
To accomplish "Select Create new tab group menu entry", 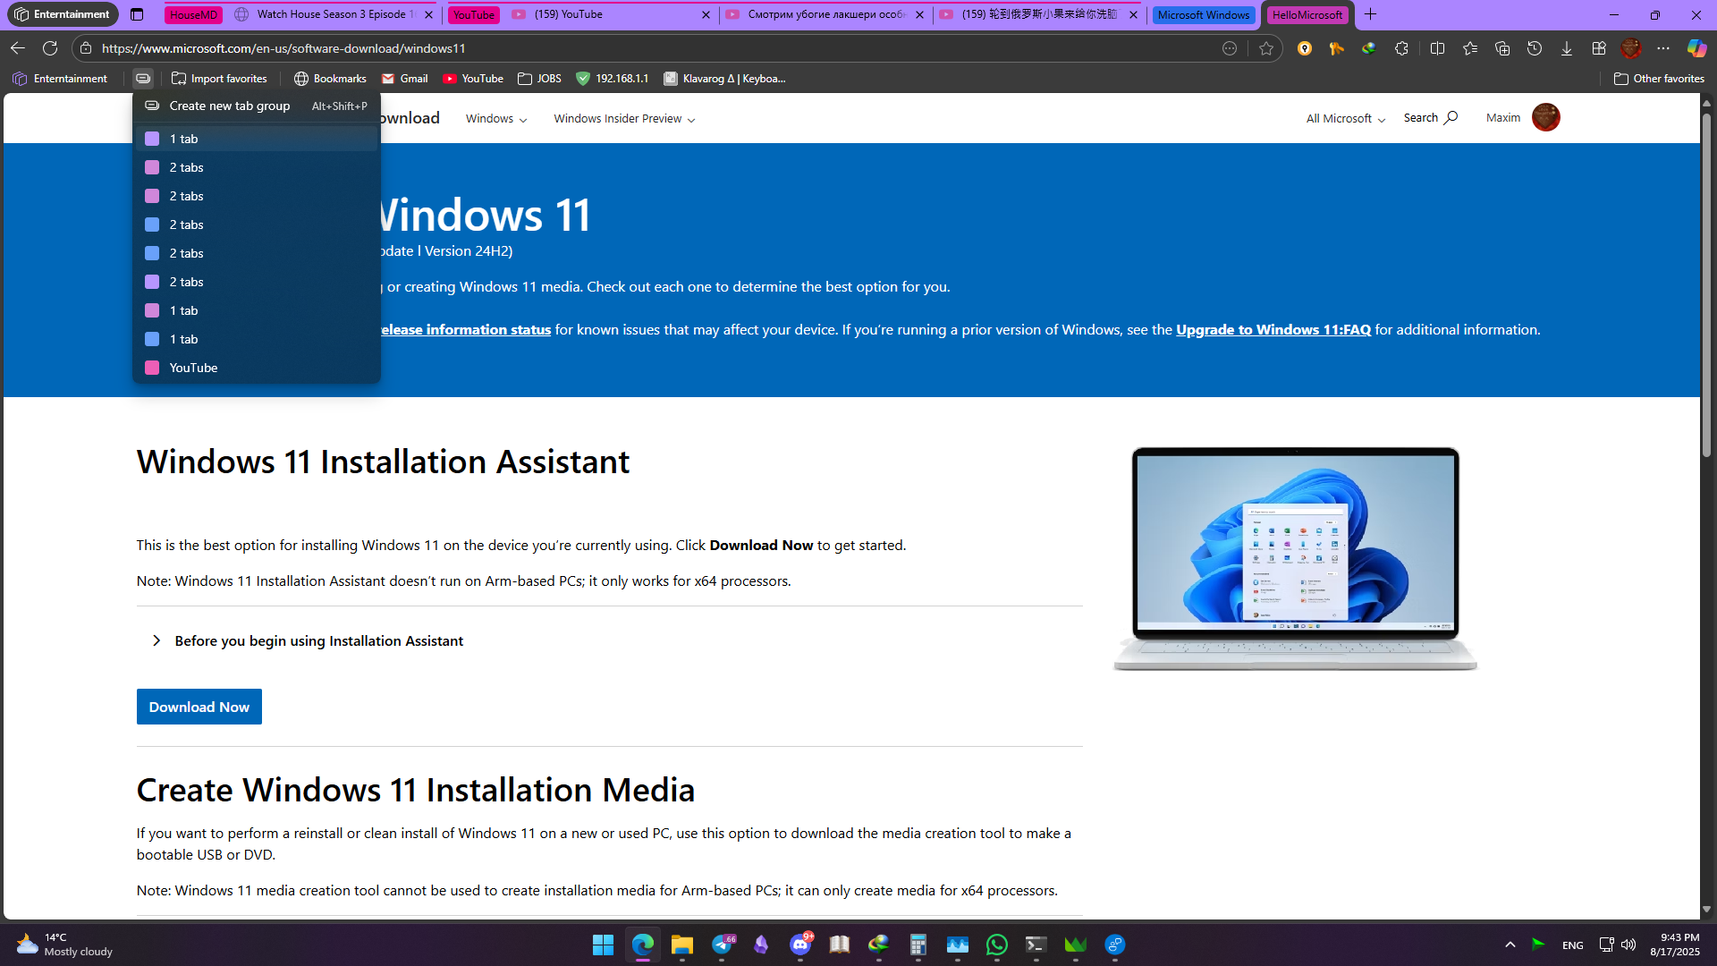I will (x=229, y=106).
